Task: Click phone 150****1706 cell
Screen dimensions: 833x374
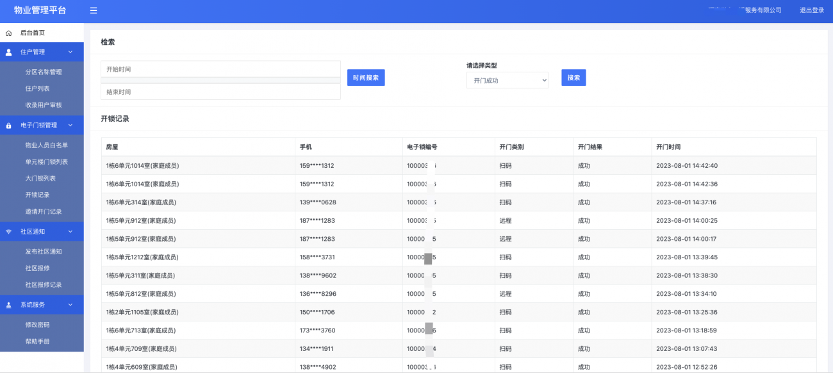Action: tap(349, 313)
